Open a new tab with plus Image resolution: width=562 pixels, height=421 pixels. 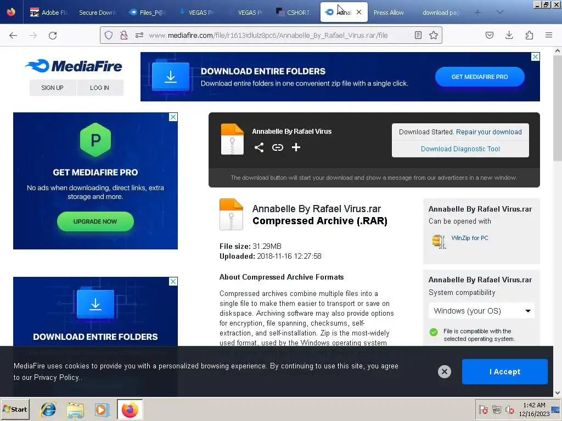point(477,12)
